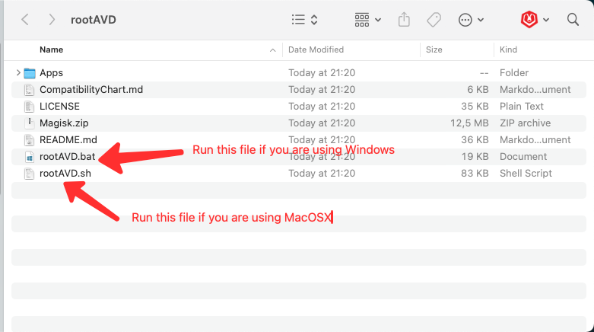Click the rootAVD window title

point(94,20)
